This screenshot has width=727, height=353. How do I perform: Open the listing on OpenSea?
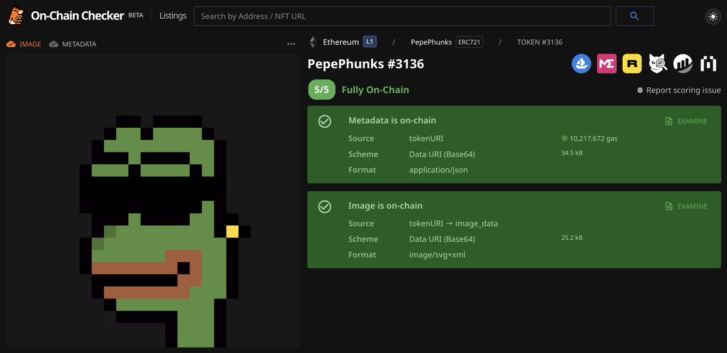pos(581,63)
